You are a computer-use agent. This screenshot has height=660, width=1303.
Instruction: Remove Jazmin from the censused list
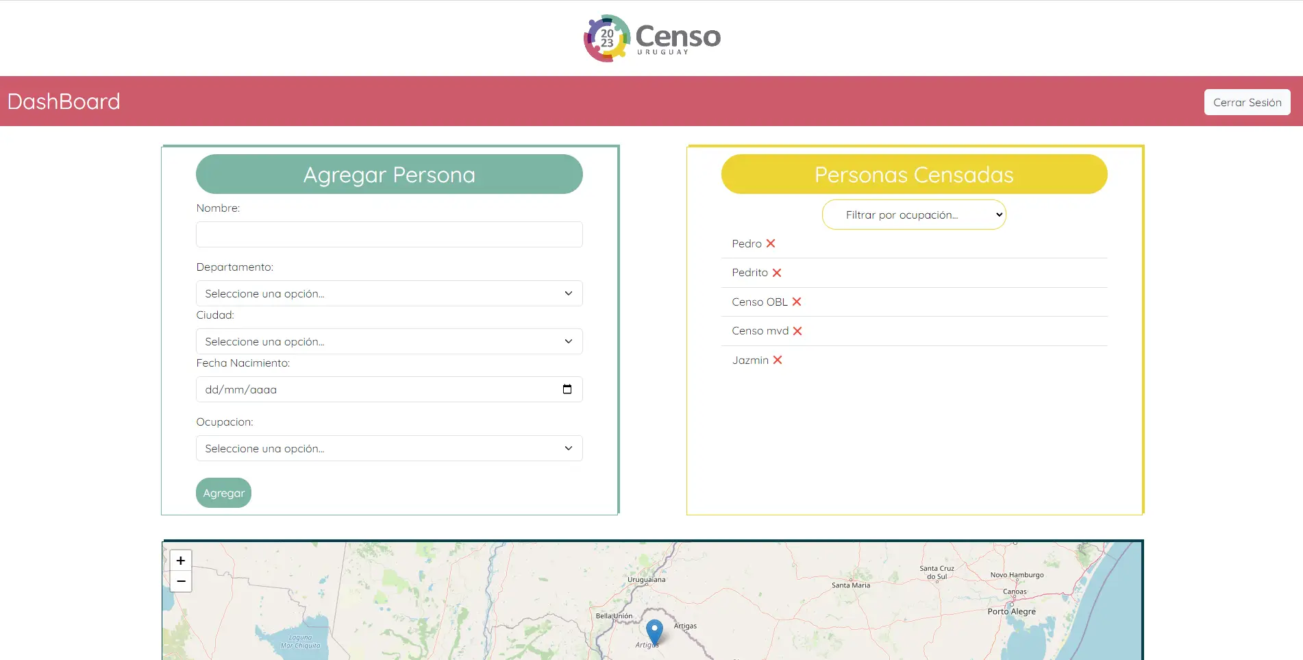[x=778, y=360]
